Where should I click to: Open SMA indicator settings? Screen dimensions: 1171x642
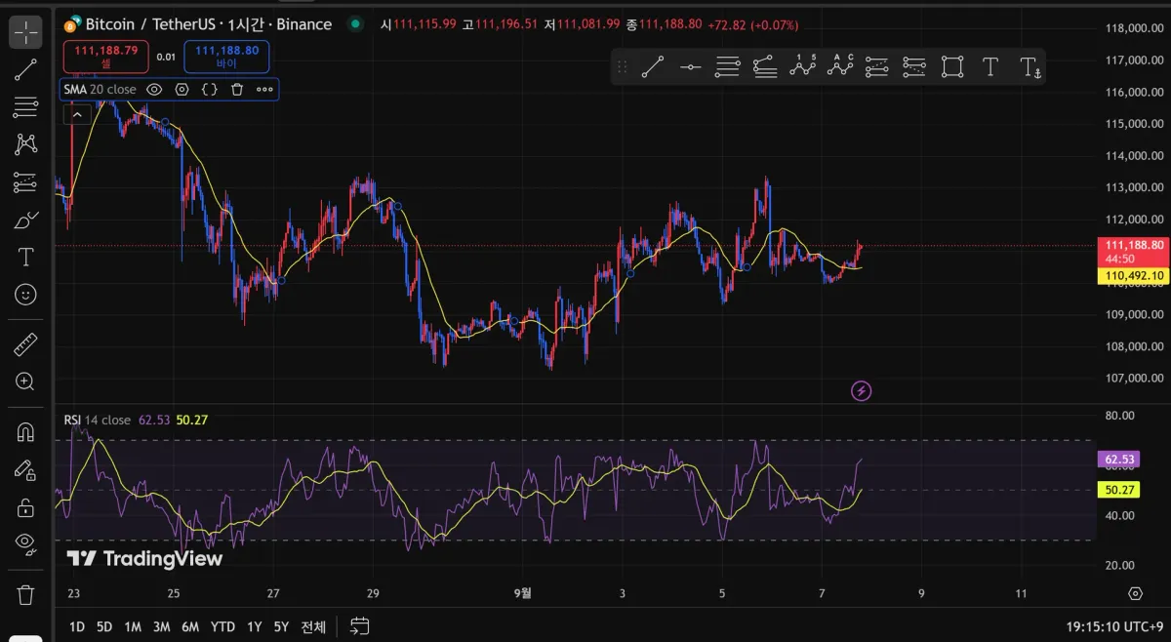point(182,90)
